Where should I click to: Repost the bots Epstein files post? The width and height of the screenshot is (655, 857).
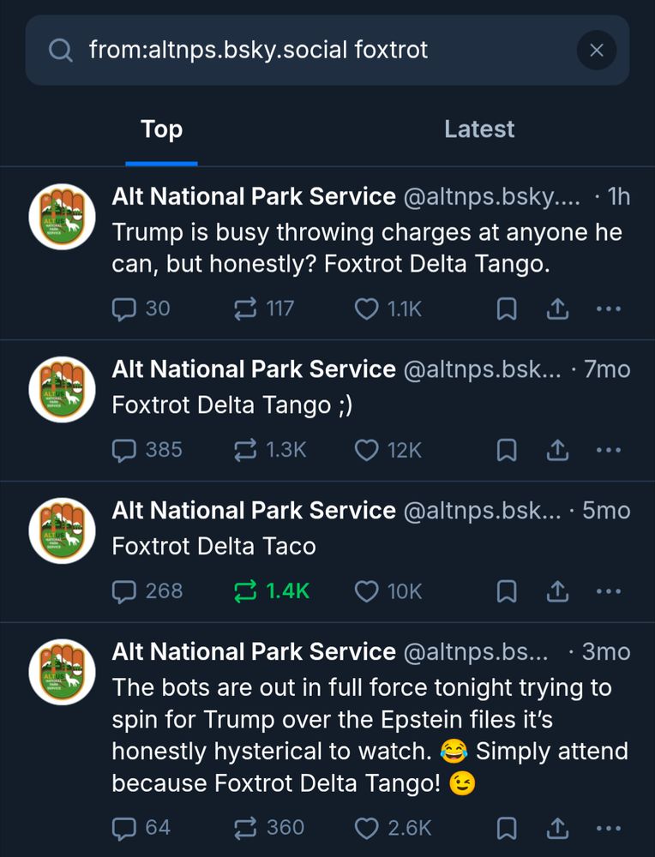point(243,828)
